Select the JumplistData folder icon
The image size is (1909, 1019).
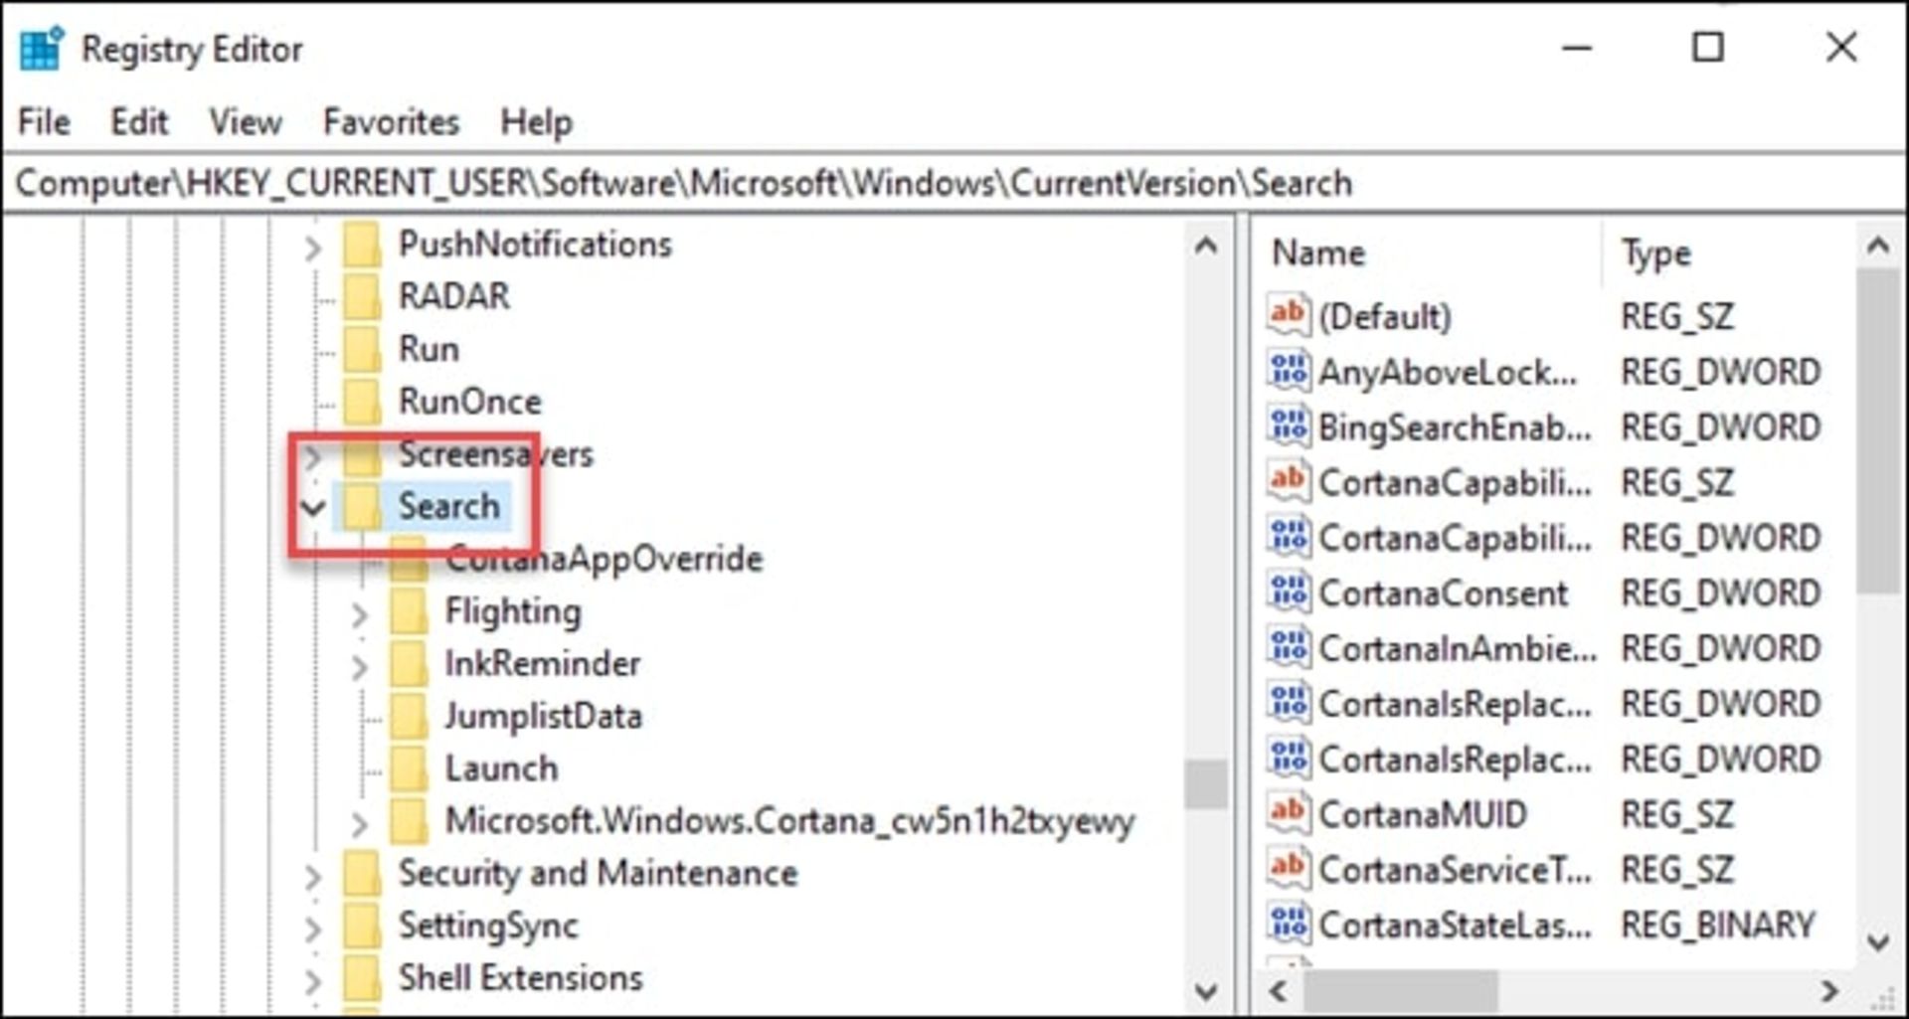409,716
